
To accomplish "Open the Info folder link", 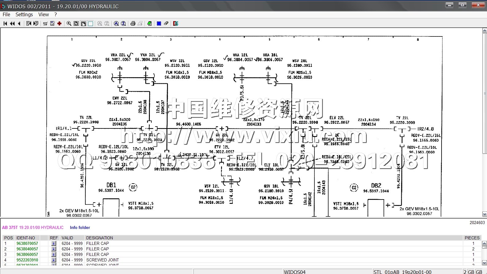I will coord(80,228).
